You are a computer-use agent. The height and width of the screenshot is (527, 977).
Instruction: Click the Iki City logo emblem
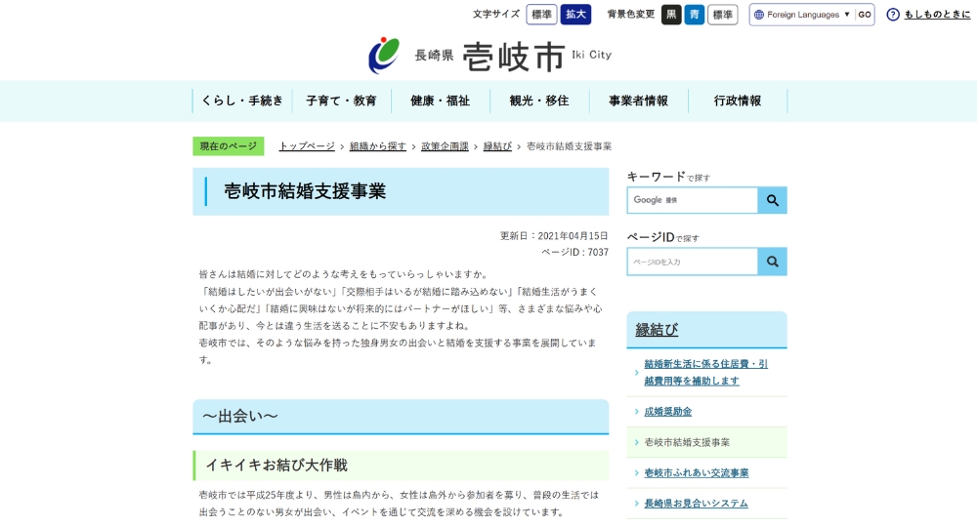pos(384,55)
